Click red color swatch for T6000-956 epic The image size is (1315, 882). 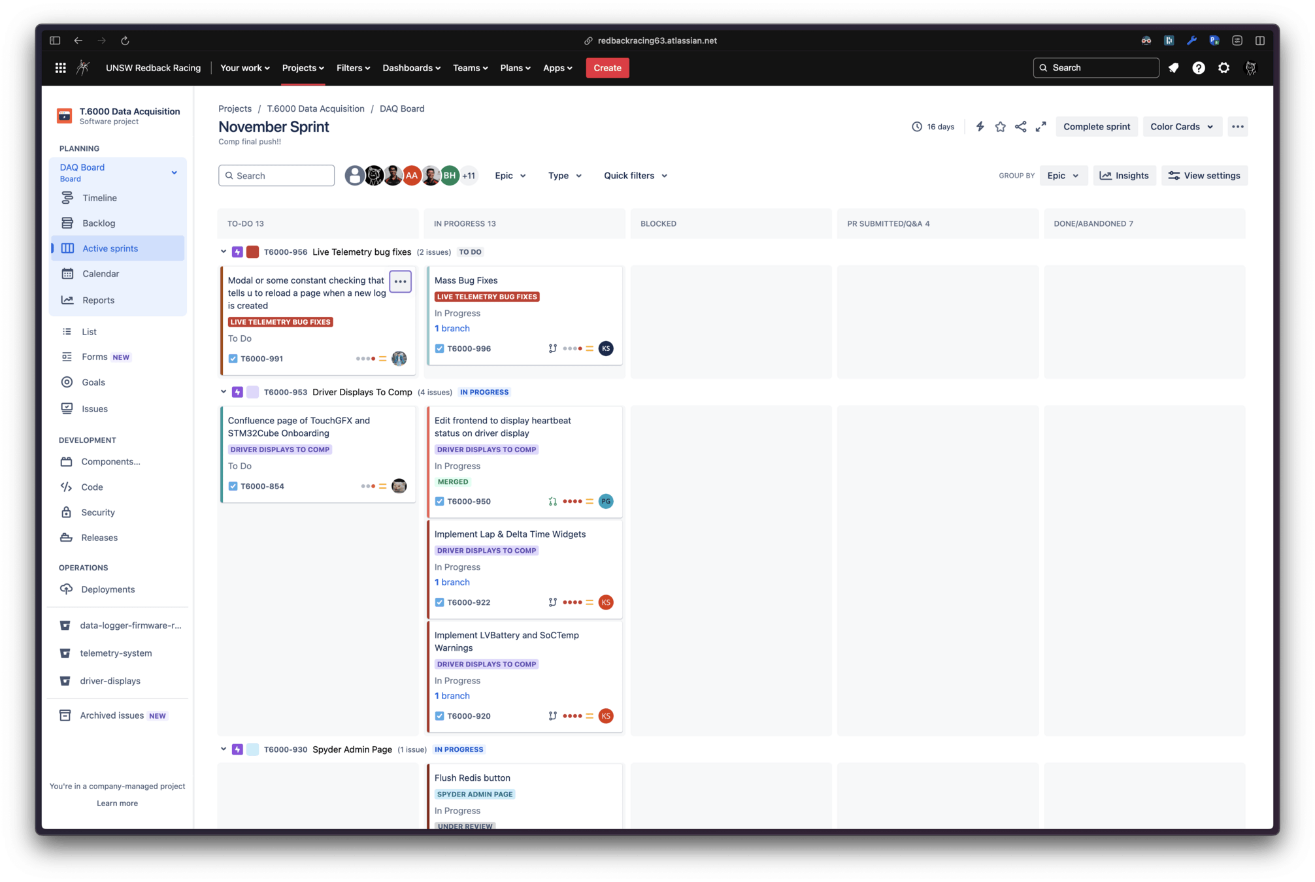[252, 252]
